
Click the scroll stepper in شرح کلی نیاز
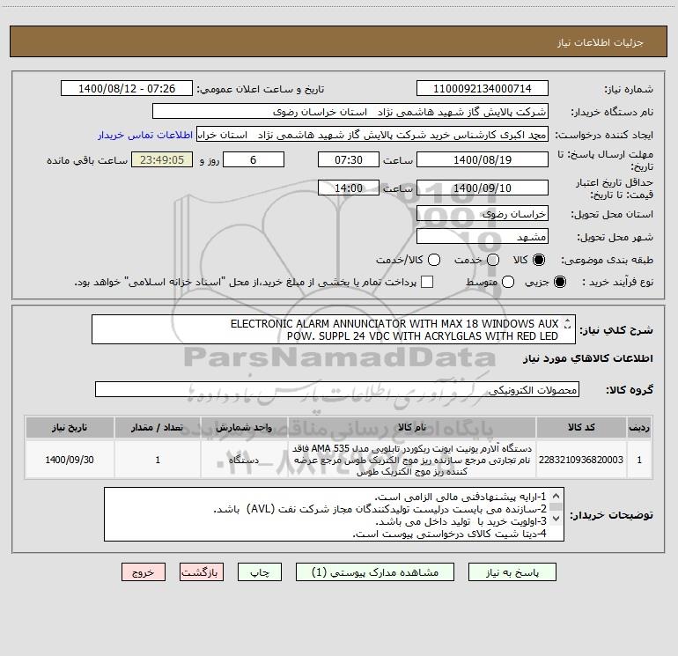click(567, 323)
